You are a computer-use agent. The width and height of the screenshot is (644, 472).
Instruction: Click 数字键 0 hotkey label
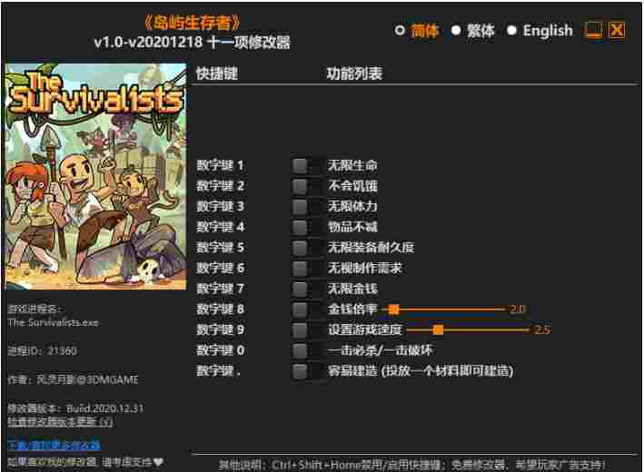[x=220, y=350]
